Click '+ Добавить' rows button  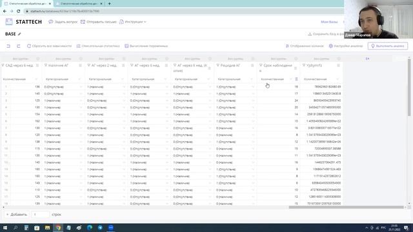click(17, 215)
